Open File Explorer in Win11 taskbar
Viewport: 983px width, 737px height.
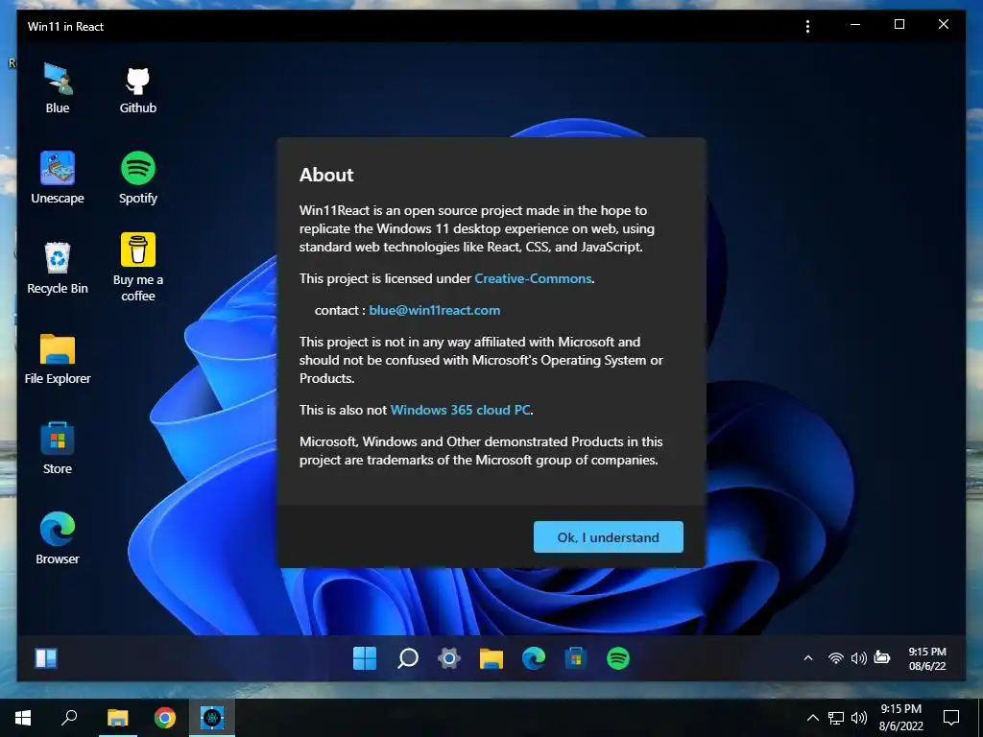point(491,658)
